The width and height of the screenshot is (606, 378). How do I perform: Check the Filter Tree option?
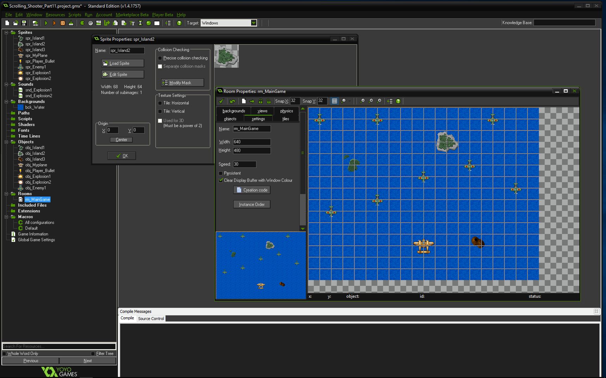[93, 354]
